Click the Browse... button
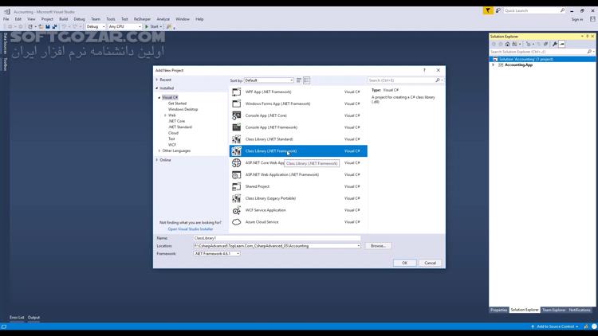Screen dimensions: 598x336 [x=378, y=246]
